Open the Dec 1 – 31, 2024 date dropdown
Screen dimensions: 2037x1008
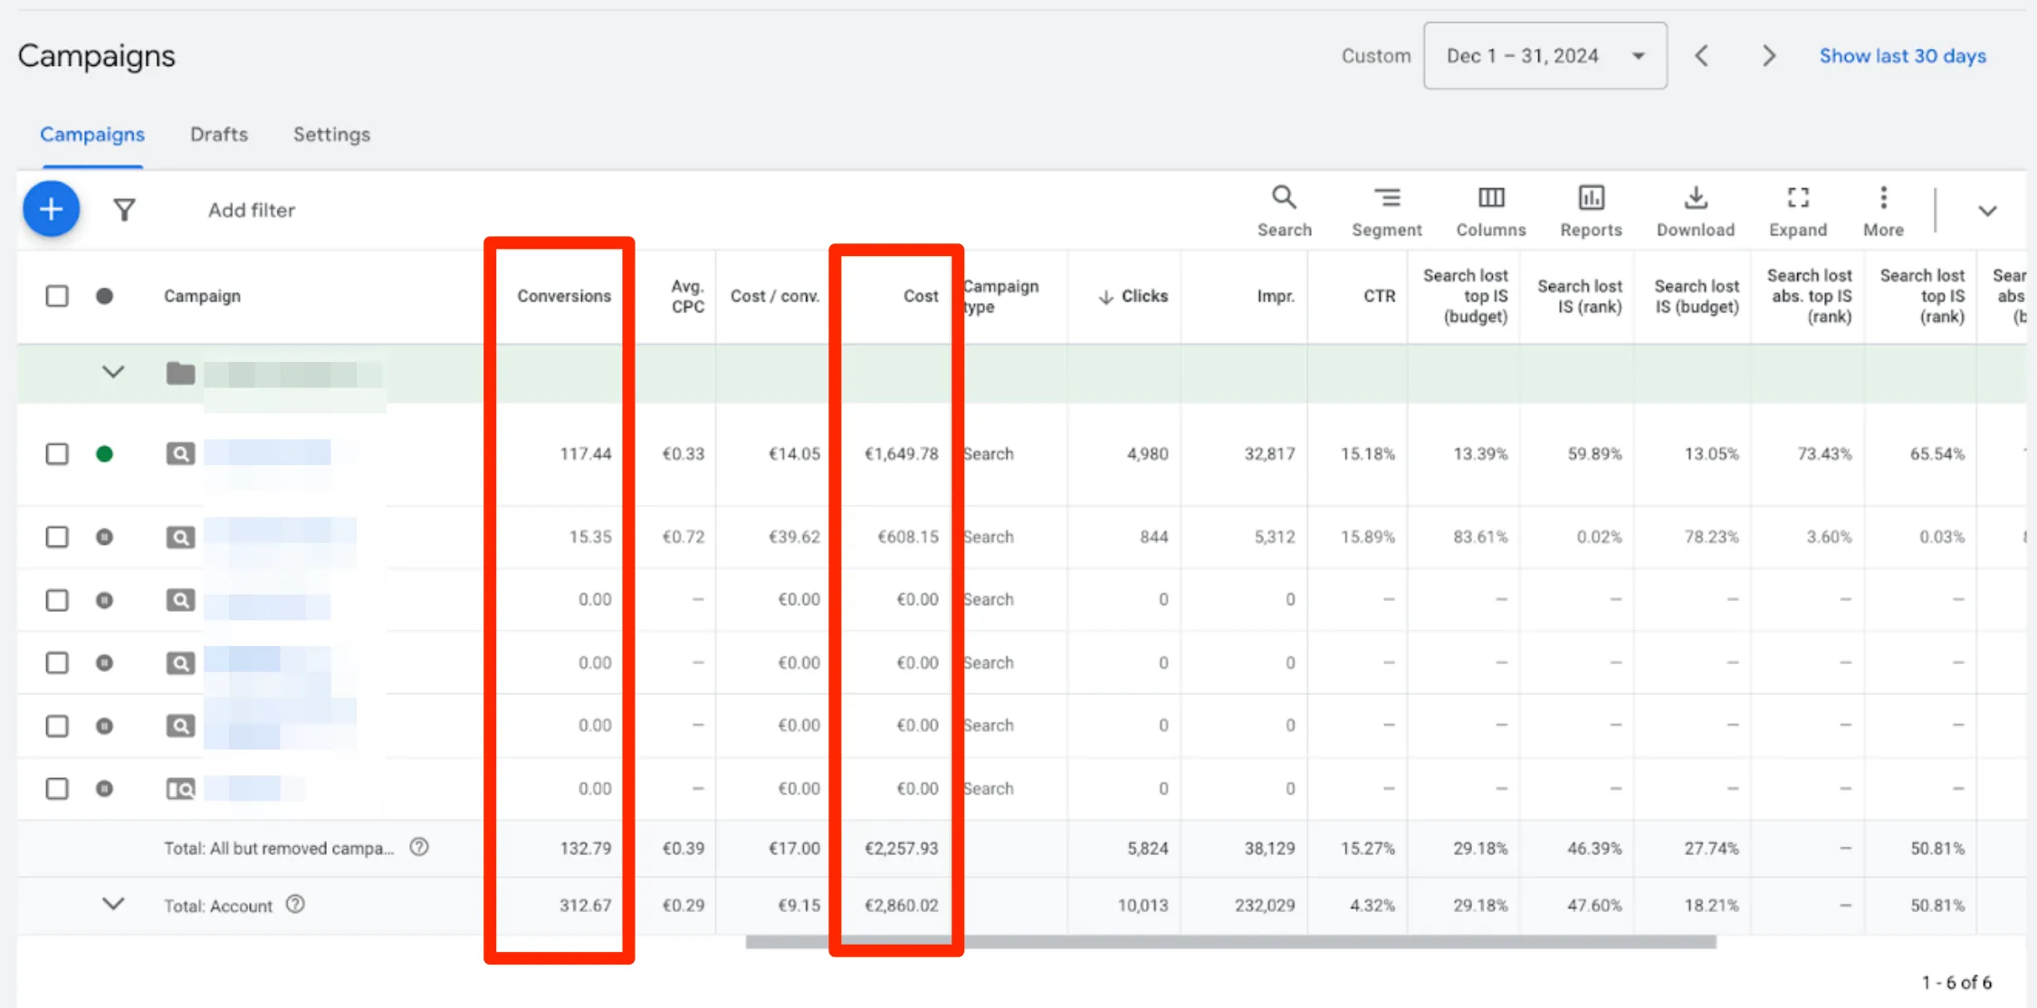1544,56
